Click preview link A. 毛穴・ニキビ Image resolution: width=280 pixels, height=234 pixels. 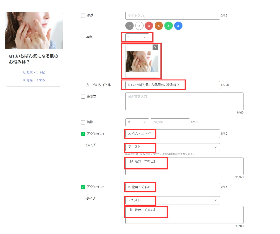click(34, 73)
